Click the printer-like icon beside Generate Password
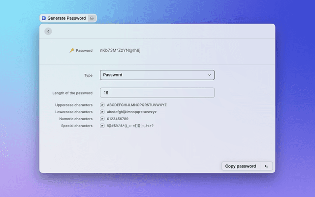 [x=91, y=18]
